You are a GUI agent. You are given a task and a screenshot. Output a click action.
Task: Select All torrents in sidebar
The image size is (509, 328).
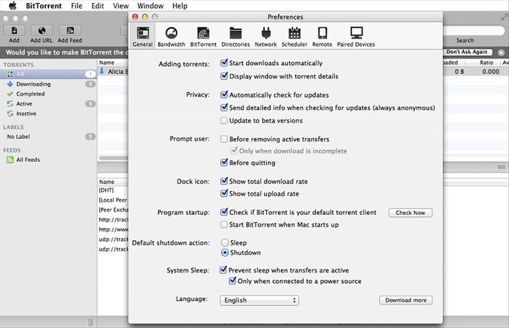coord(48,74)
